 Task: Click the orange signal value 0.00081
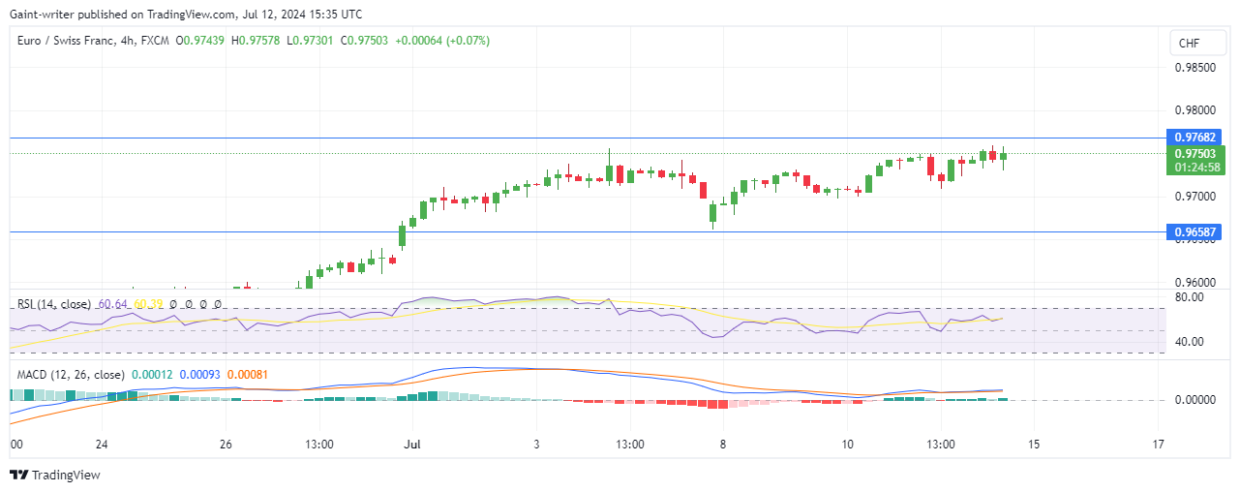(x=247, y=375)
